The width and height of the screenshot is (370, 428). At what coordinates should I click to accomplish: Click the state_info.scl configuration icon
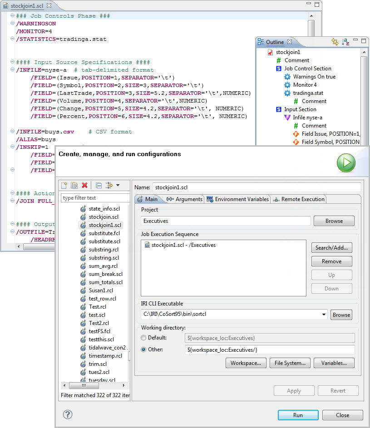(83, 209)
